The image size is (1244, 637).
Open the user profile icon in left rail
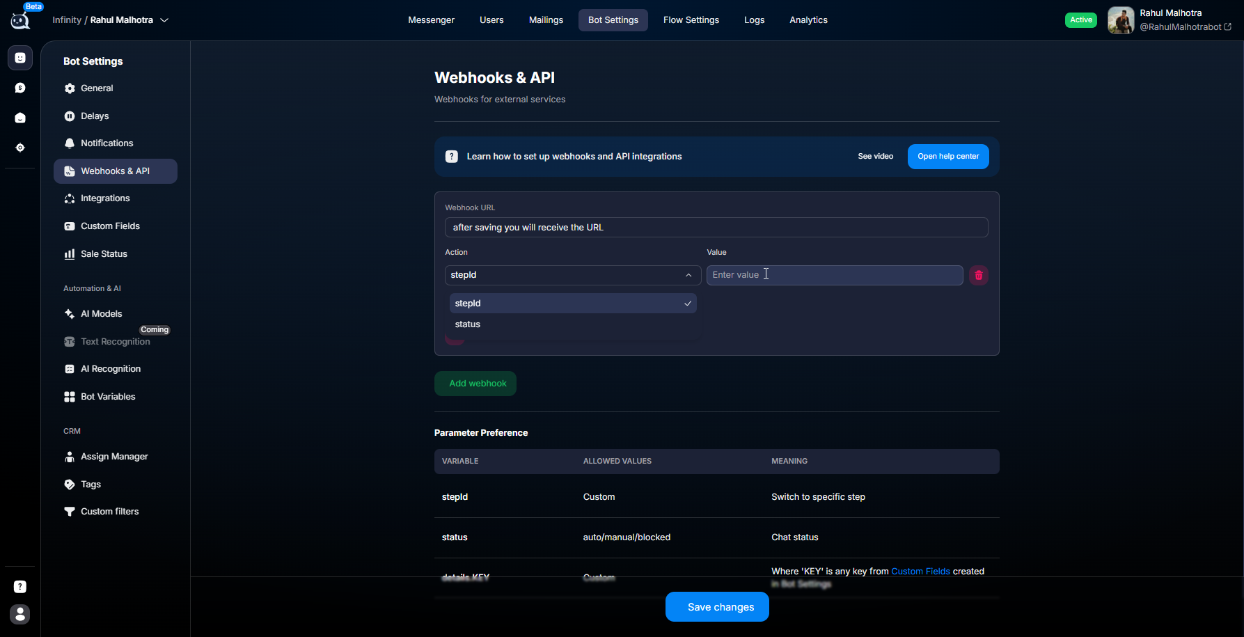(20, 614)
